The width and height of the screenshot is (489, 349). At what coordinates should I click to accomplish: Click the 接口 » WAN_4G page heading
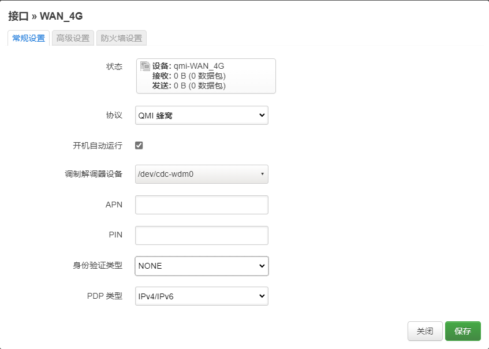point(44,17)
